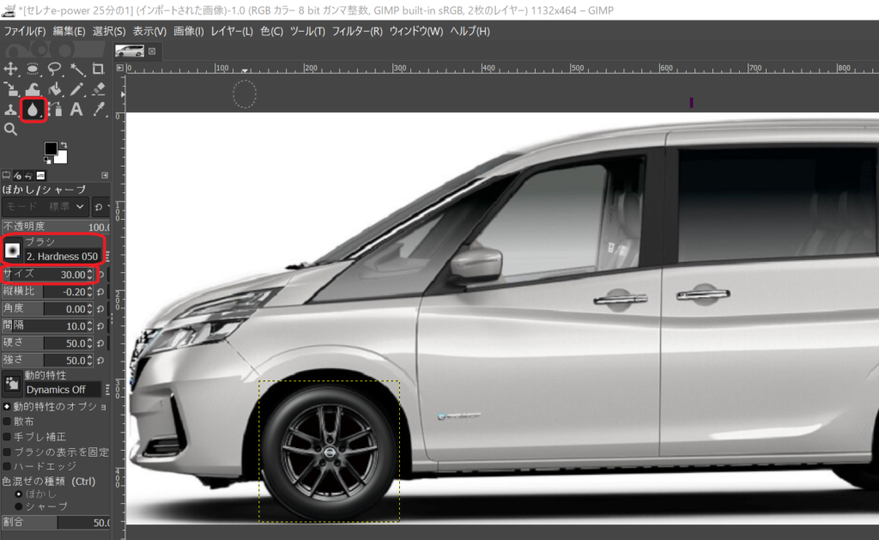Reset the サイズ value to default
The image size is (879, 540).
(x=100, y=275)
